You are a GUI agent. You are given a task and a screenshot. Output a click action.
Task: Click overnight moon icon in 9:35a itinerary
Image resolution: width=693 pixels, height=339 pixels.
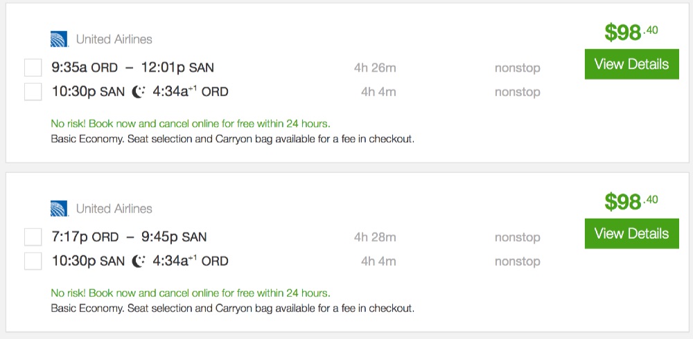pos(139,92)
